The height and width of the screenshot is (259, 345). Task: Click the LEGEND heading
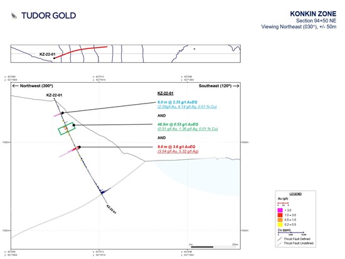[x=295, y=194]
